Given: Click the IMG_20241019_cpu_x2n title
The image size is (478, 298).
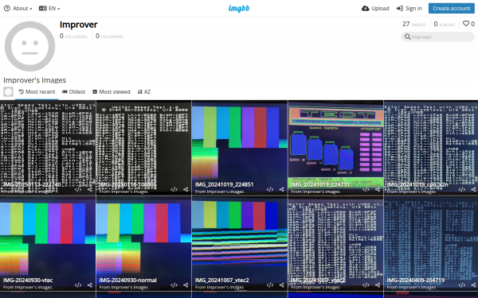Looking at the screenshot, I should coord(417,184).
